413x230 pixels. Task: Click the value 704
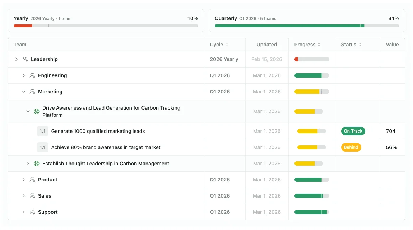[x=391, y=131]
